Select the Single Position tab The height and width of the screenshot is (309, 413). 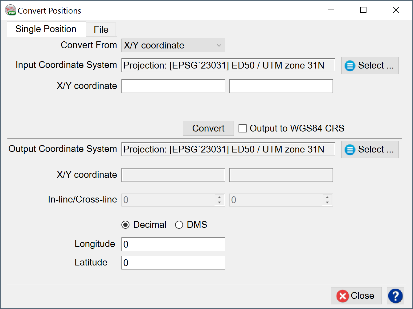(x=46, y=29)
